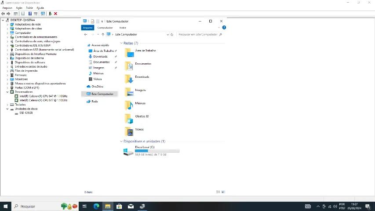
Task: Open the Customize Quick Access Toolbar arrow
Action: (x=102, y=21)
